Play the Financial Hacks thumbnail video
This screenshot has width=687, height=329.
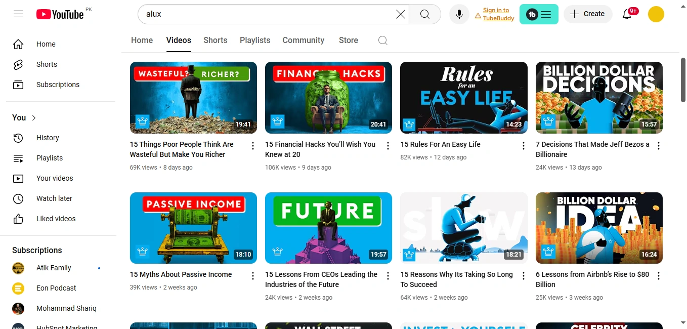pos(328,98)
